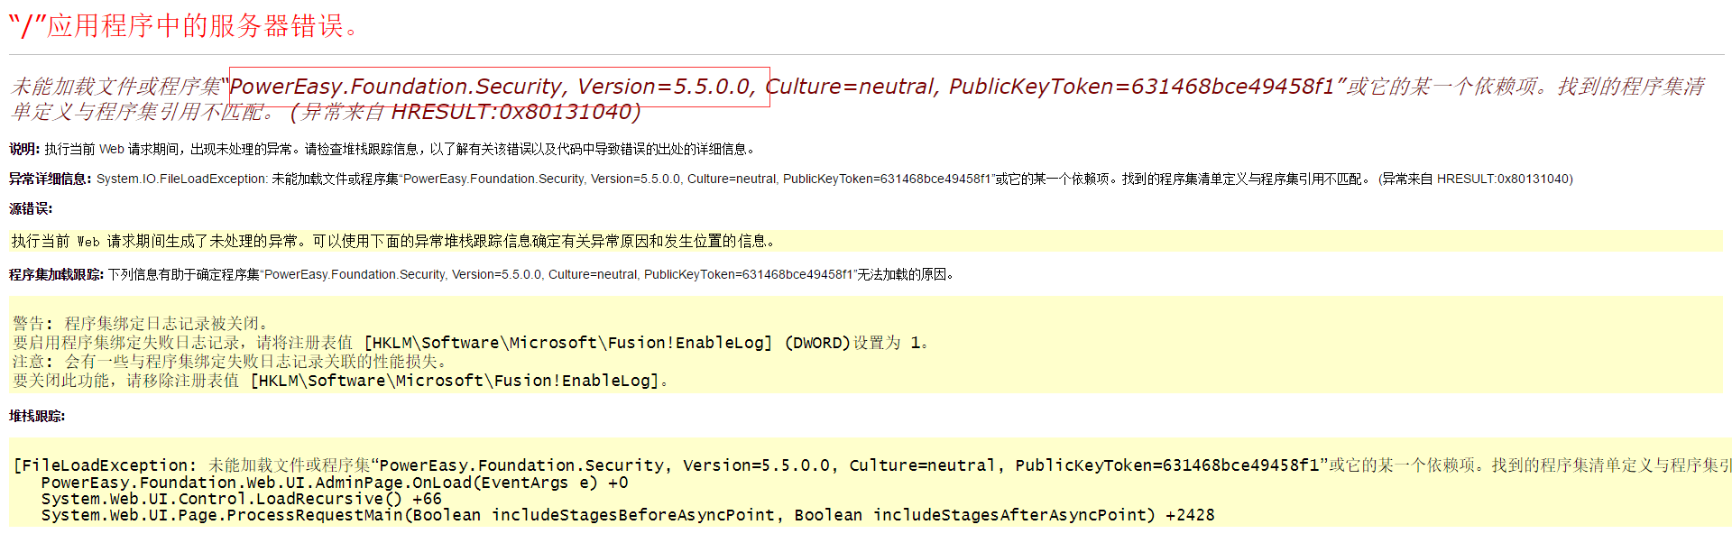Click the red-boxed PowerEasy.Foundation.Security assembly name
The width and height of the screenshot is (1732, 543).
(x=397, y=87)
